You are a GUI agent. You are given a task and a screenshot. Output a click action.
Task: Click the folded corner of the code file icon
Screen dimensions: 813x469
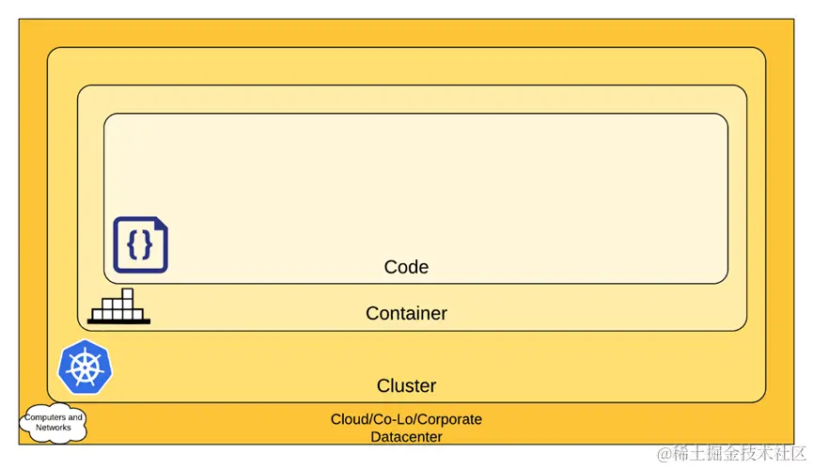click(162, 223)
